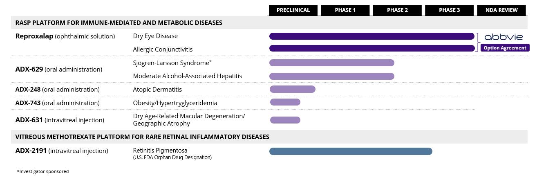Click the Sjögren-Larsson Syndrome progress bar

pos(331,63)
